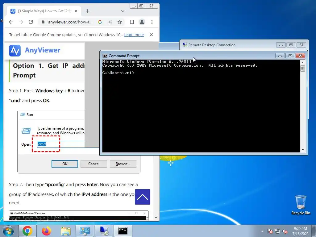This screenshot has height=237, width=316.
Task: Open a new Chrome tab
Action: [x=87, y=11]
